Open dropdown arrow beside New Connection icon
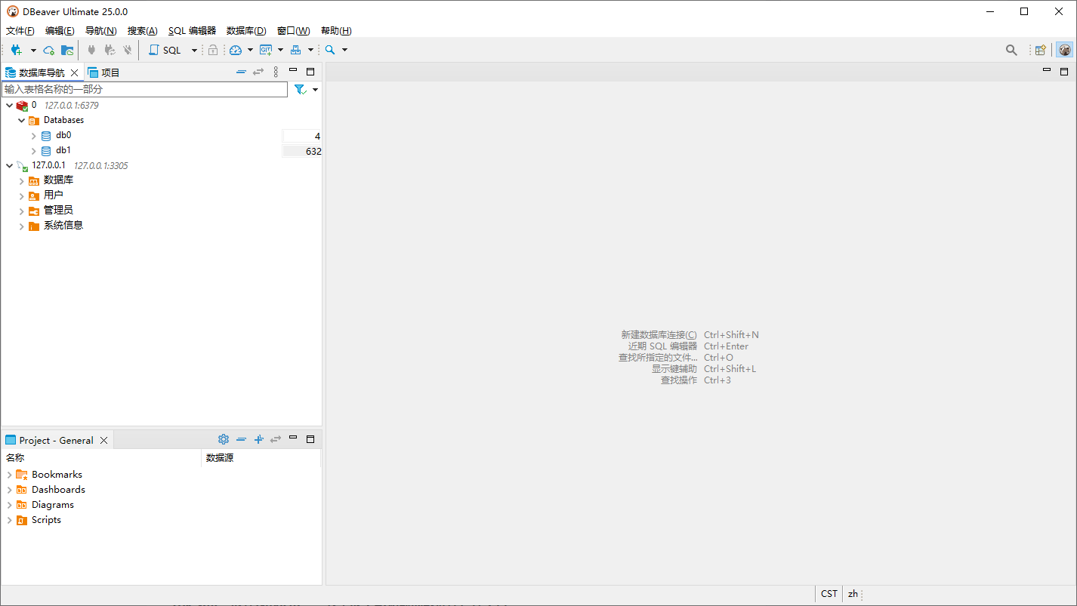Image resolution: width=1077 pixels, height=606 pixels. pos(33,50)
